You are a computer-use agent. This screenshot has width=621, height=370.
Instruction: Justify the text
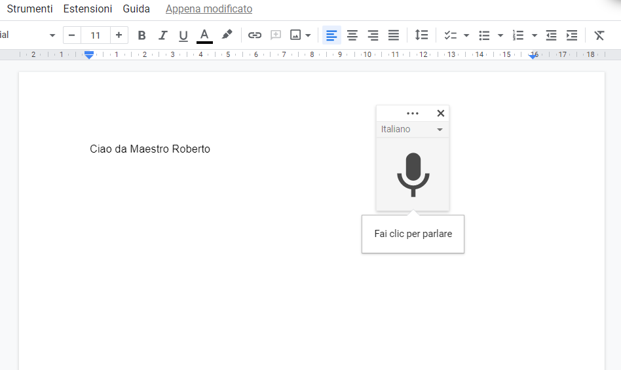pos(393,35)
